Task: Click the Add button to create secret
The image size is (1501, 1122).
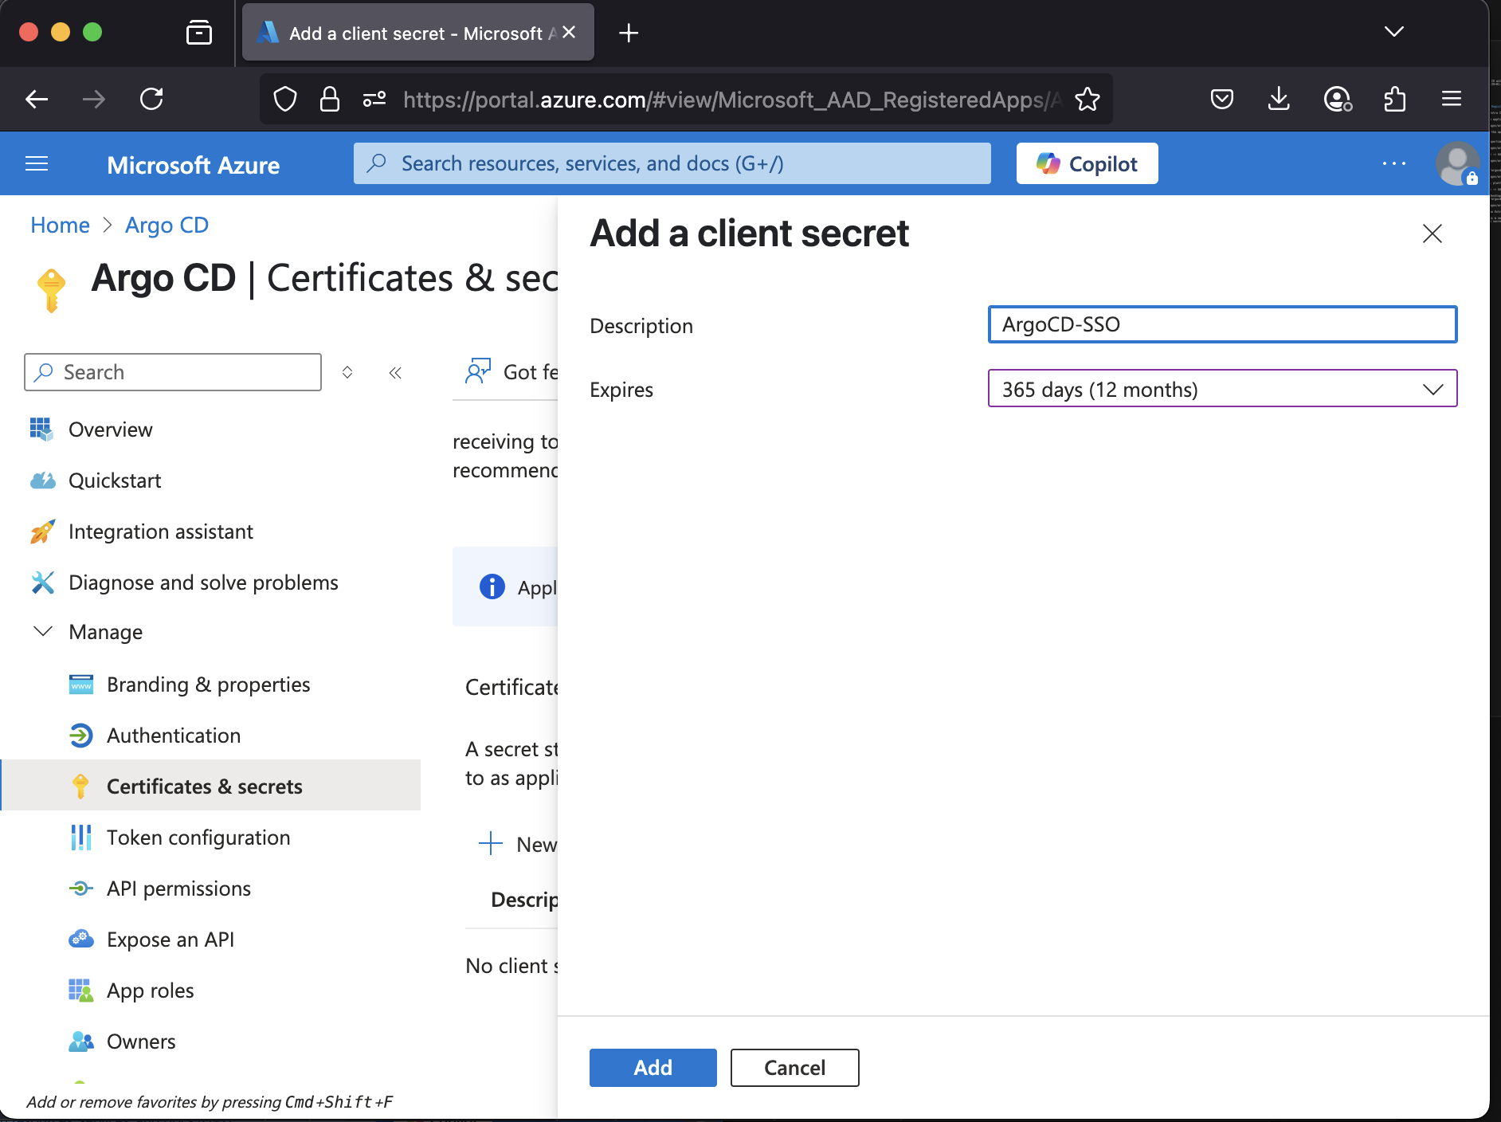Action: tap(653, 1067)
